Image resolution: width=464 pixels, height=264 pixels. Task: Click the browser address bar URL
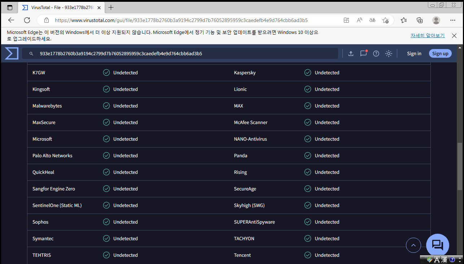[x=181, y=20]
